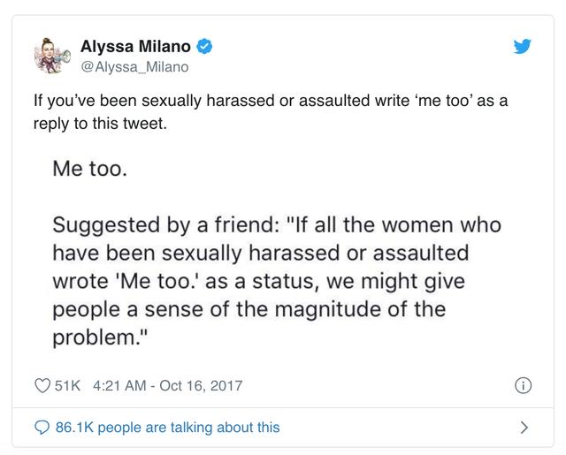Visit the @Alyssa_Milano handle link
566x455 pixels.
click(134, 67)
